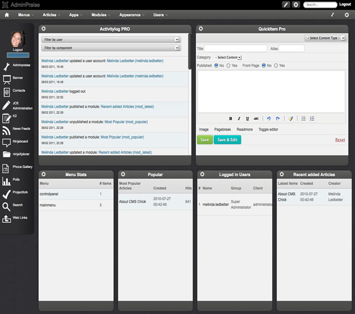Open the Filter by user dropdown
Viewport: 355px width, 314px height.
point(111,40)
